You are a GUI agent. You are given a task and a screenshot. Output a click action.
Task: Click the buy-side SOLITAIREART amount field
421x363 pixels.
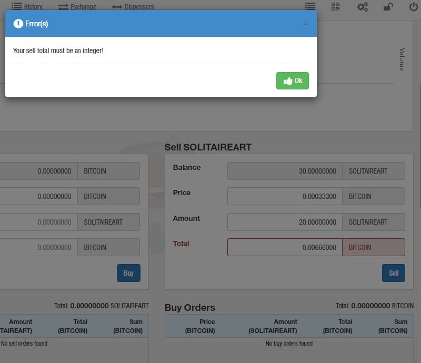38,222
